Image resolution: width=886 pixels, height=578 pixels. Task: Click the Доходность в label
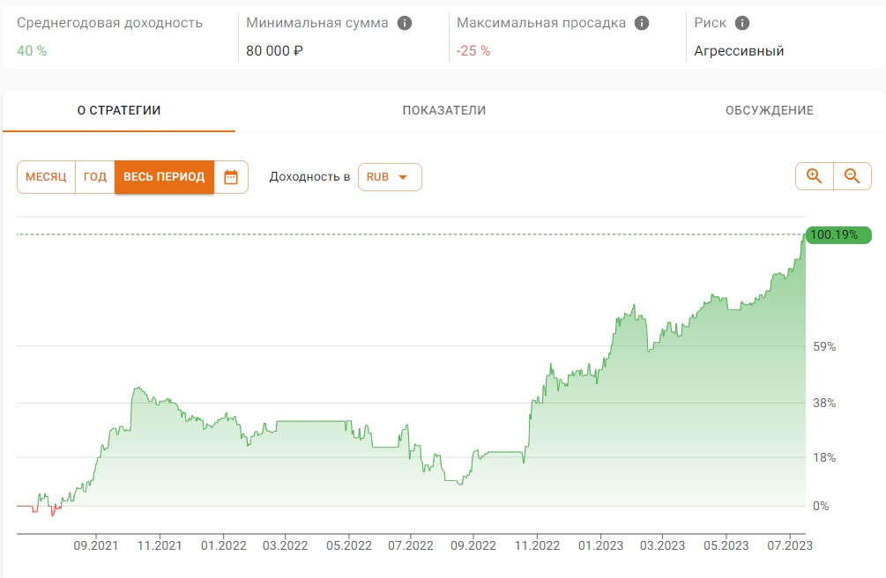(x=309, y=177)
